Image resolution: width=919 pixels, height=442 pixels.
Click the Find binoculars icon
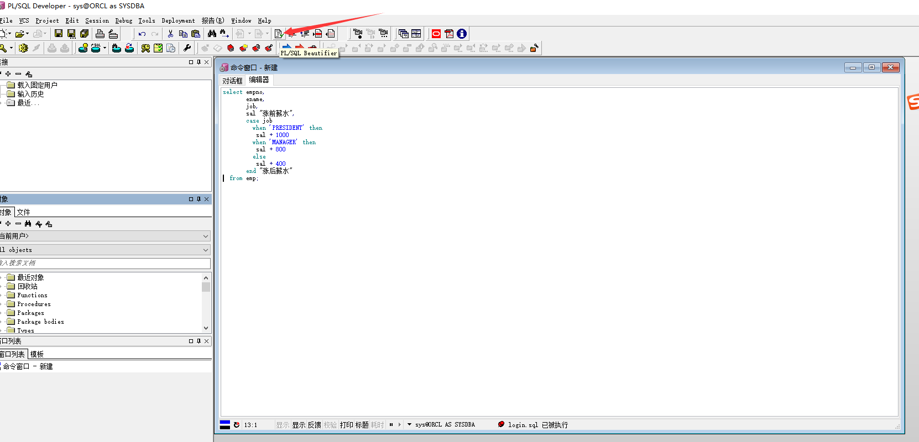pos(212,34)
